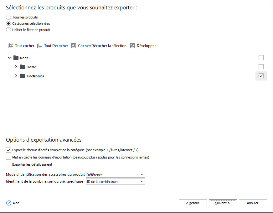
Task: Enable Met en cache les données d'importation
Action: click(x=8, y=157)
